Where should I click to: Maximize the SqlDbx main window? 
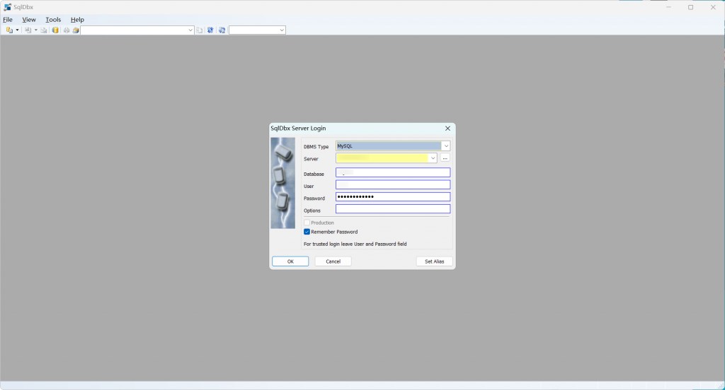(x=690, y=7)
